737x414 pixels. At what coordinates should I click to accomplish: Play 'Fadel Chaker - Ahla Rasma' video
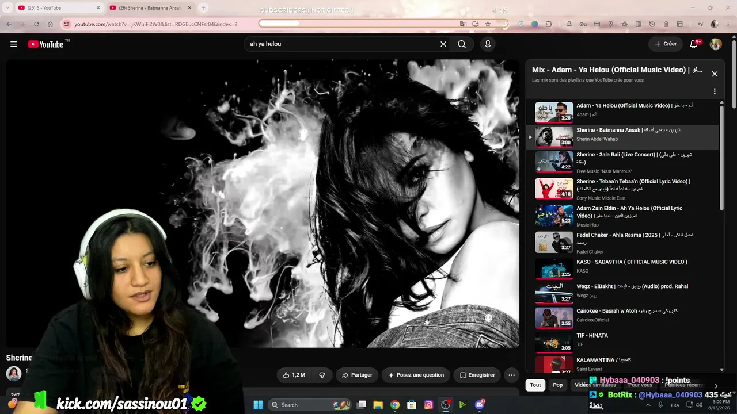pos(623,243)
